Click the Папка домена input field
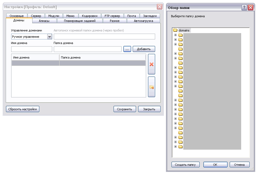Image resolution: width=257 pixels, height=174 pixels. 87,49
